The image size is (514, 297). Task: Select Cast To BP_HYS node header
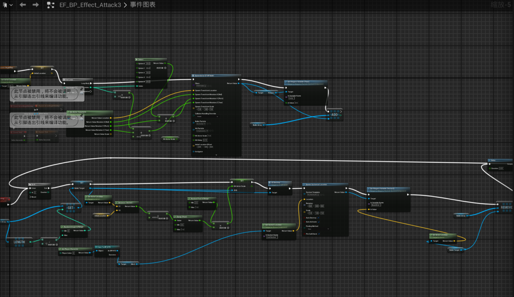point(107,247)
